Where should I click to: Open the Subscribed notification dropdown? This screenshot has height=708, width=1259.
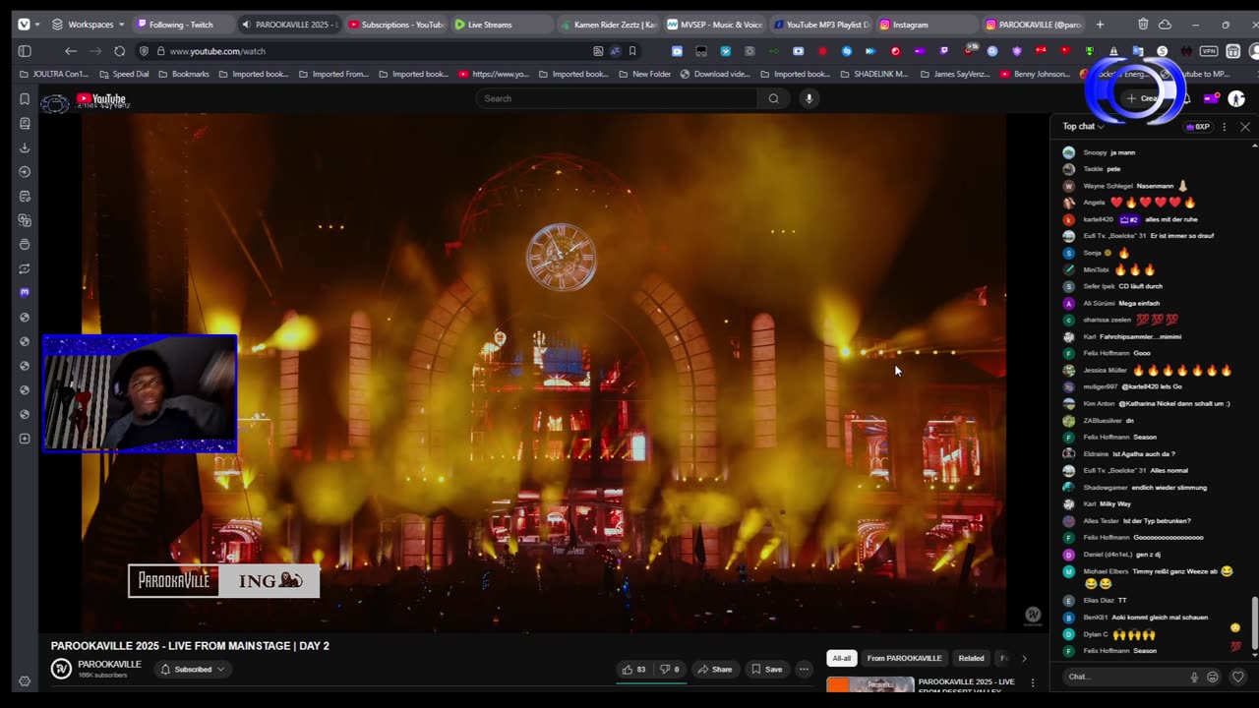click(x=193, y=670)
